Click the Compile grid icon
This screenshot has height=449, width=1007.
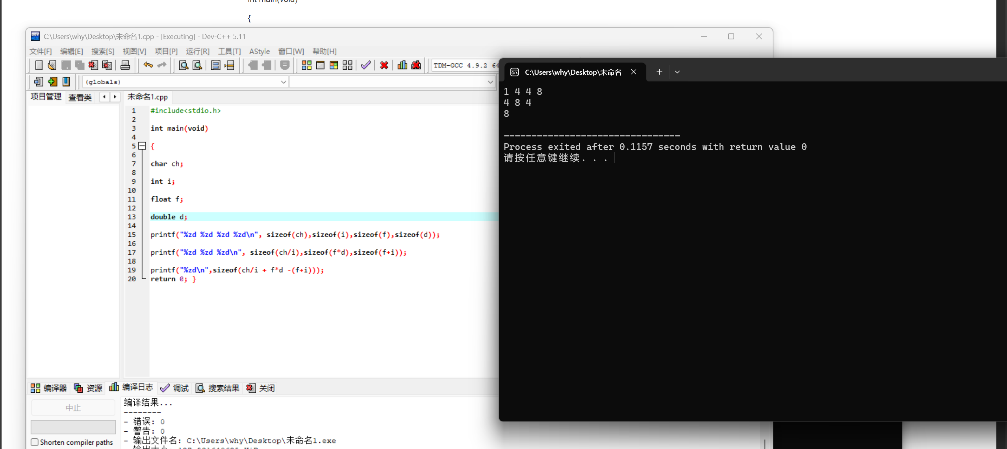306,65
